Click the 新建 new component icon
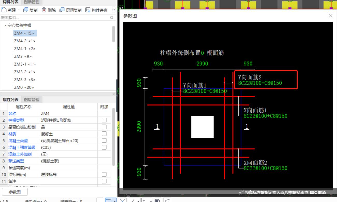The image size is (337, 202). (4, 10)
